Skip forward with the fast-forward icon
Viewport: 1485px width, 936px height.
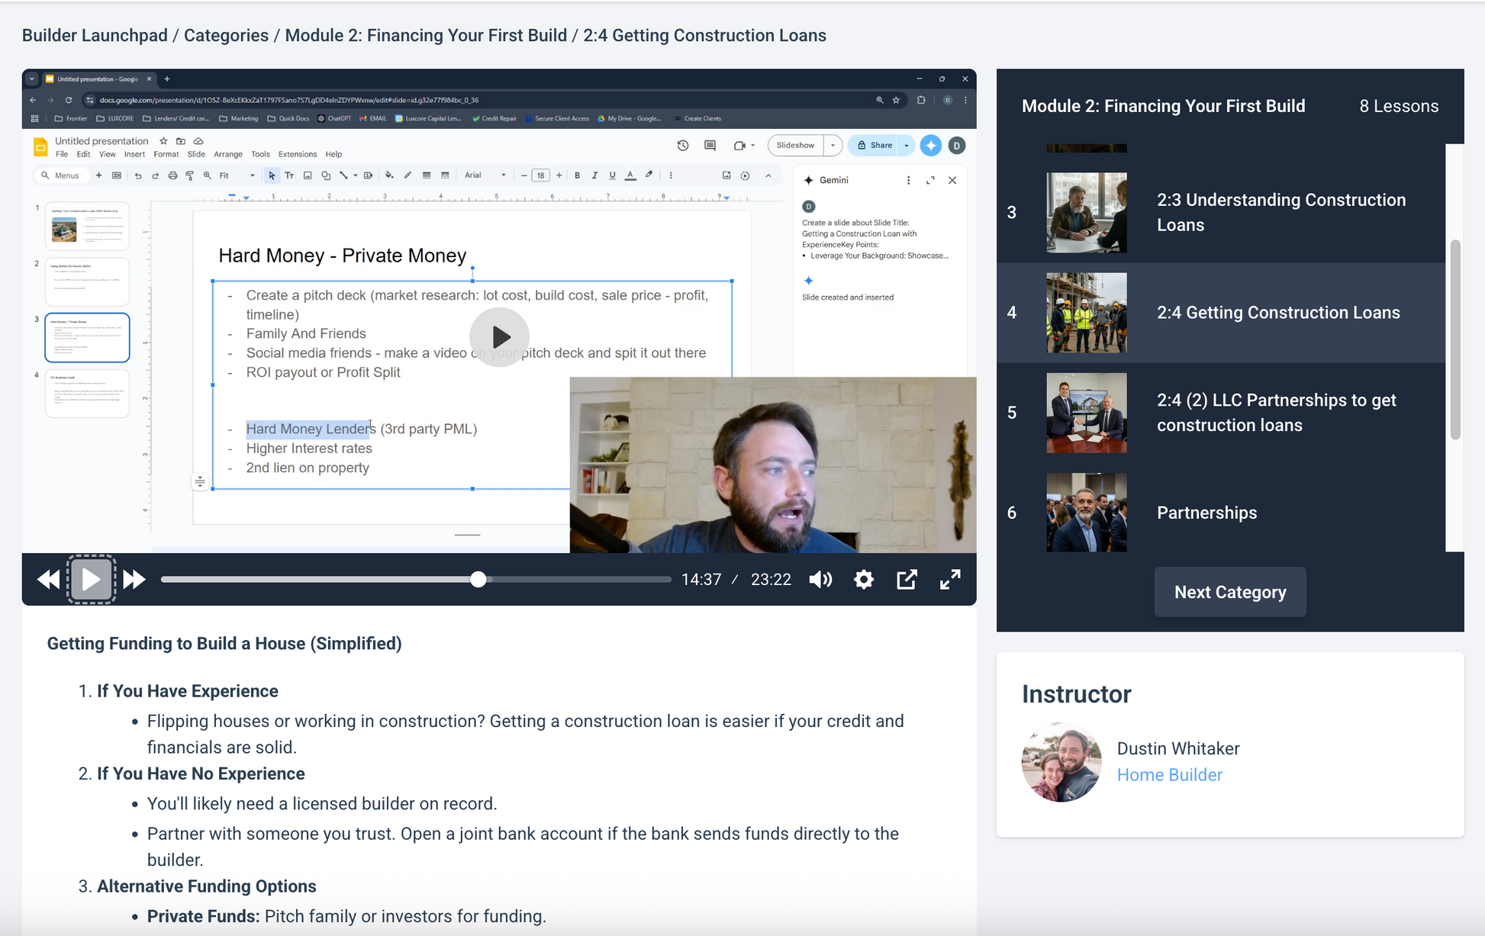(134, 580)
